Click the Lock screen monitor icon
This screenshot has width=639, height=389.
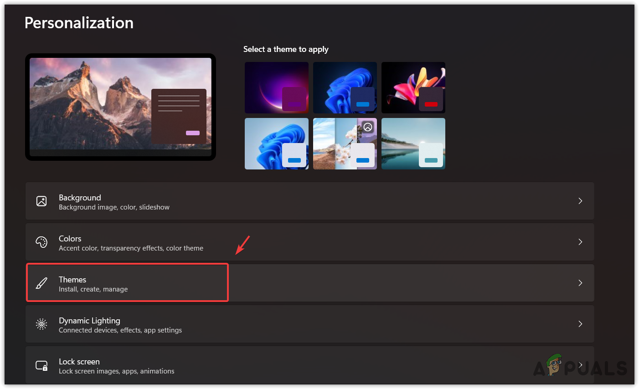point(41,365)
